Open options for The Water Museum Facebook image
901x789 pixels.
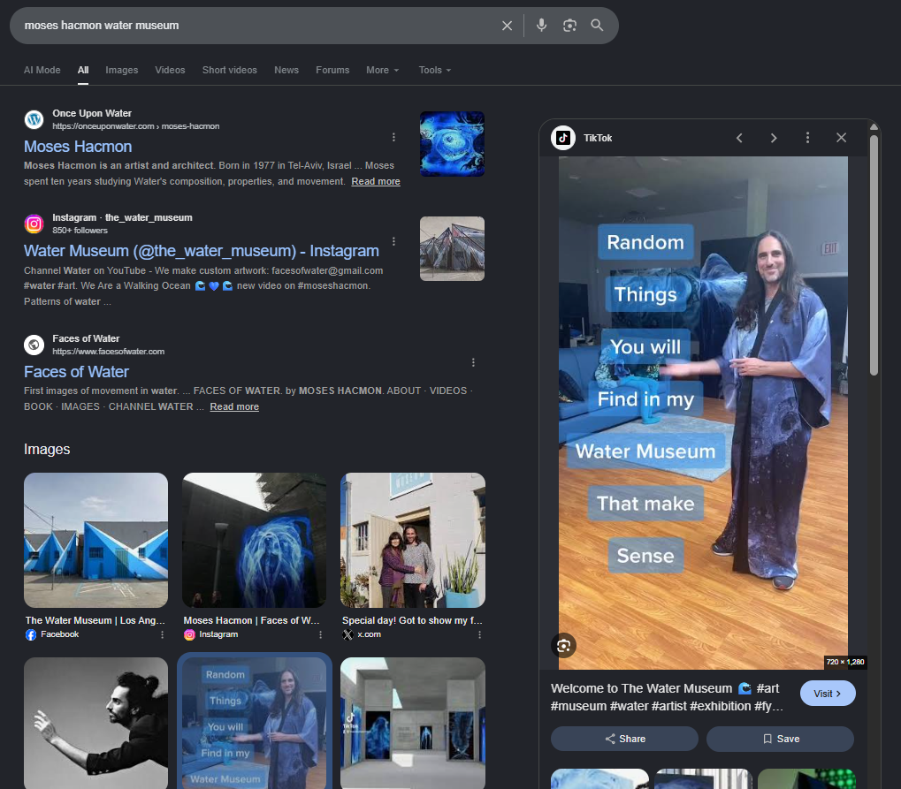pyautogui.click(x=162, y=634)
